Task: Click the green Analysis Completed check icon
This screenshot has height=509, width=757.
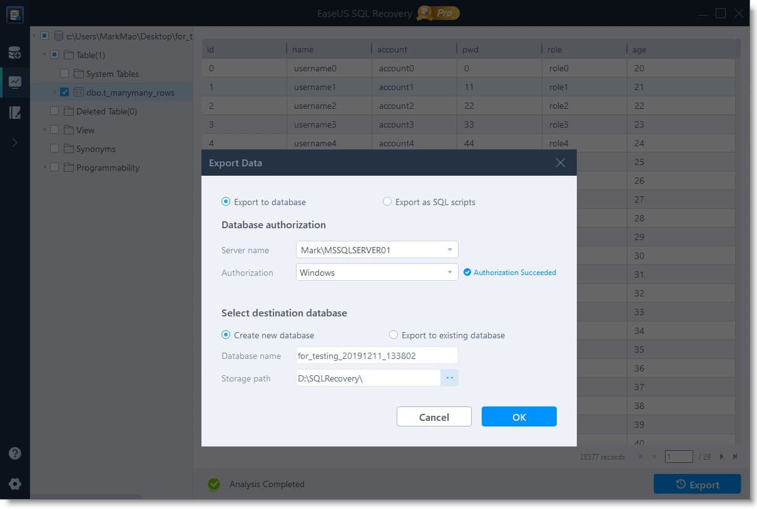Action: tap(214, 484)
